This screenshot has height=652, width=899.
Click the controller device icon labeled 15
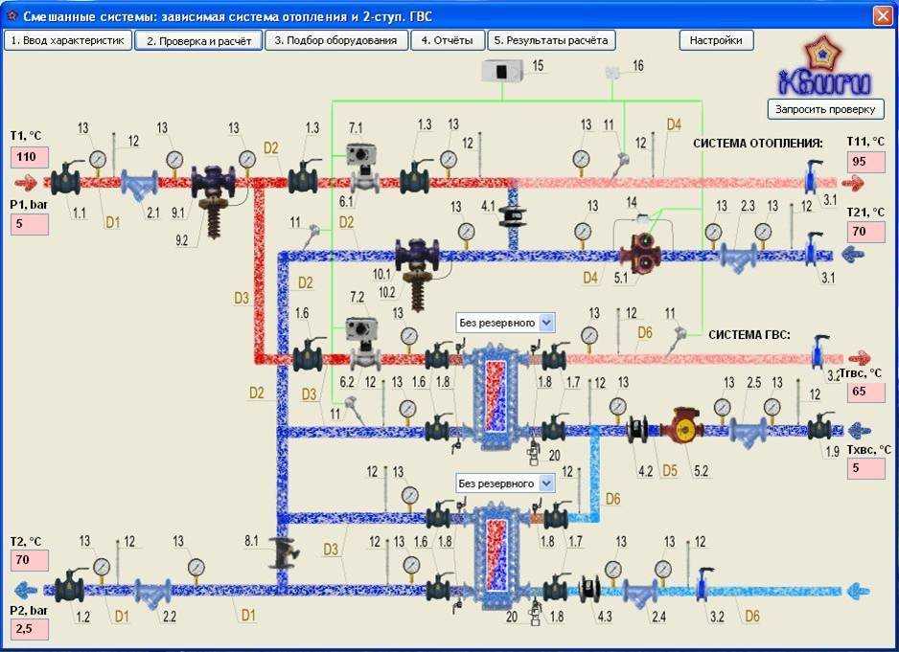(x=502, y=71)
